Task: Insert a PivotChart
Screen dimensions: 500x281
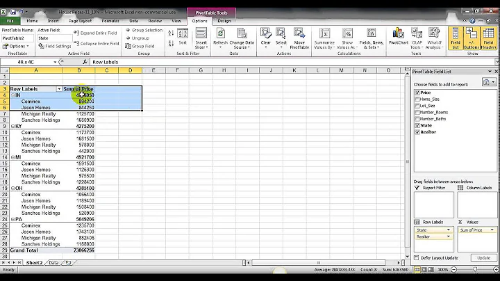Action: tap(399, 35)
